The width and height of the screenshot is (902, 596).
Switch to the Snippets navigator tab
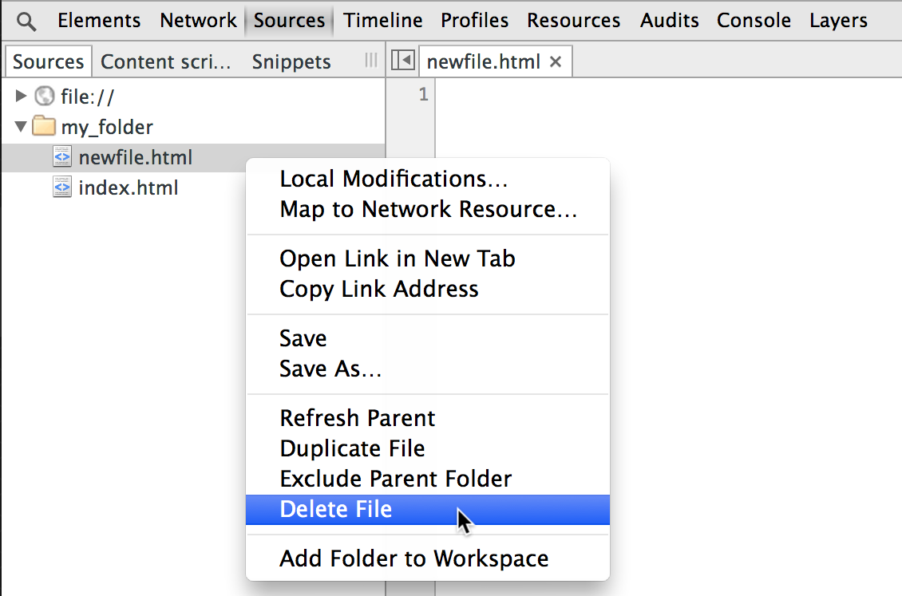[x=291, y=61]
